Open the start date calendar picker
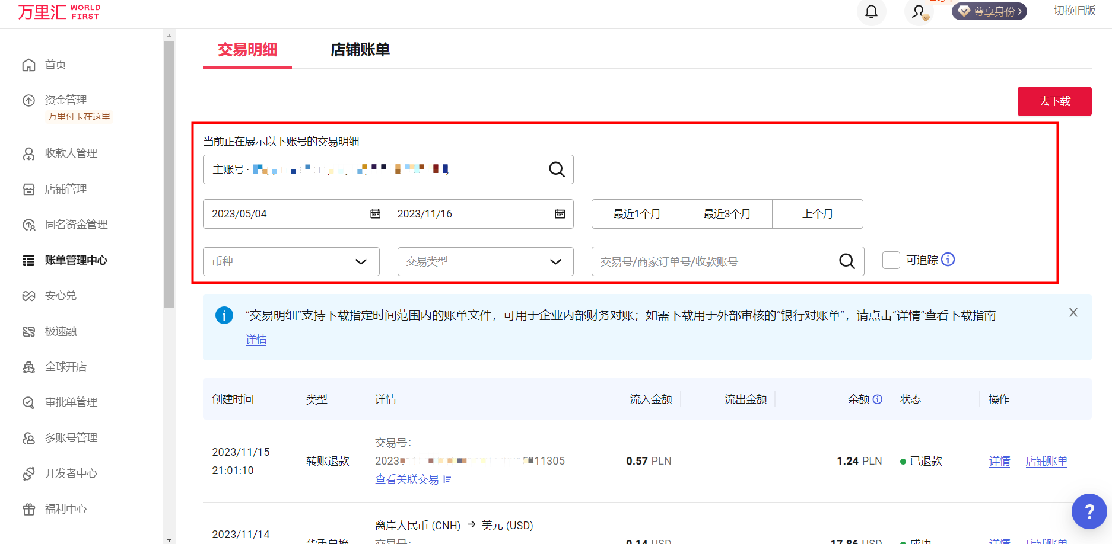The image size is (1112, 544). click(x=376, y=214)
